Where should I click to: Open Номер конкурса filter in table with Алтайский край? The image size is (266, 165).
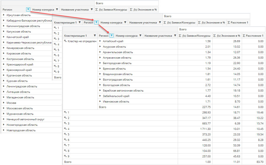click(140, 36)
